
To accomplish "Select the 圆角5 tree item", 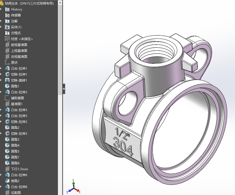I will (x=15, y=151).
